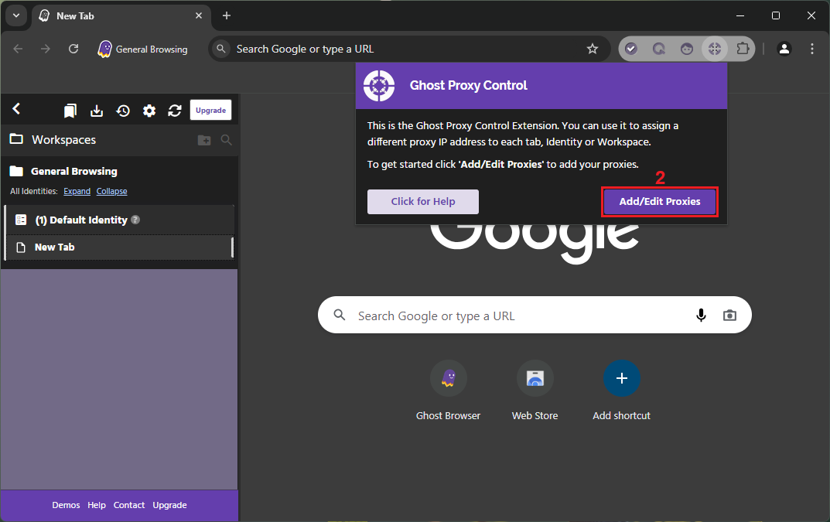Click the Upgrade button in sidebar toolbar
Image resolution: width=830 pixels, height=522 pixels.
[210, 110]
